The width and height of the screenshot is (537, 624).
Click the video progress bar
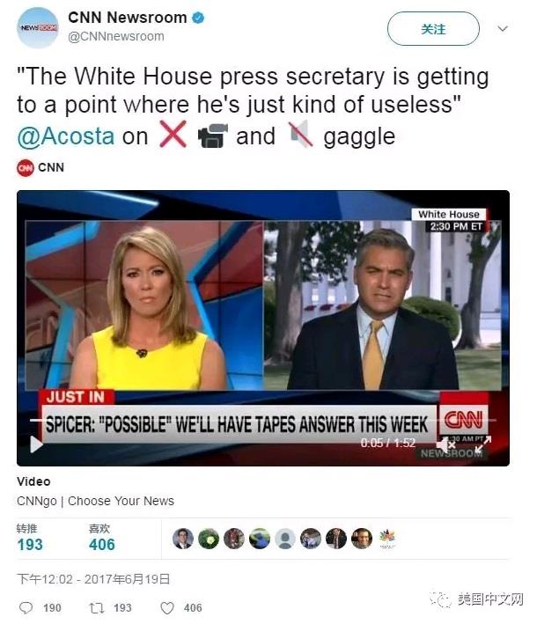click(262, 420)
